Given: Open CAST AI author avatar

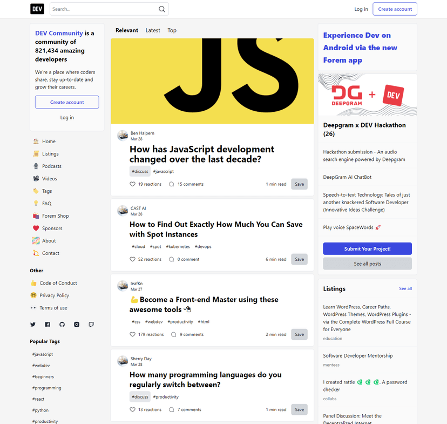Looking at the screenshot, I should (123, 211).
